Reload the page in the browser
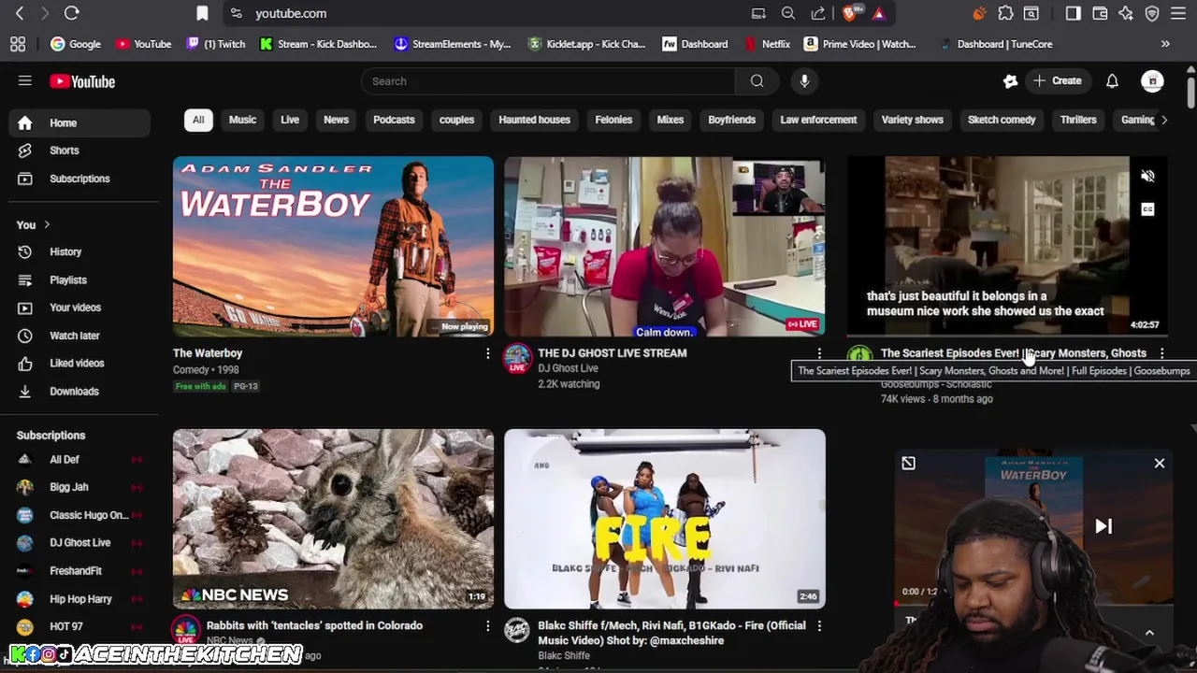 [71, 13]
